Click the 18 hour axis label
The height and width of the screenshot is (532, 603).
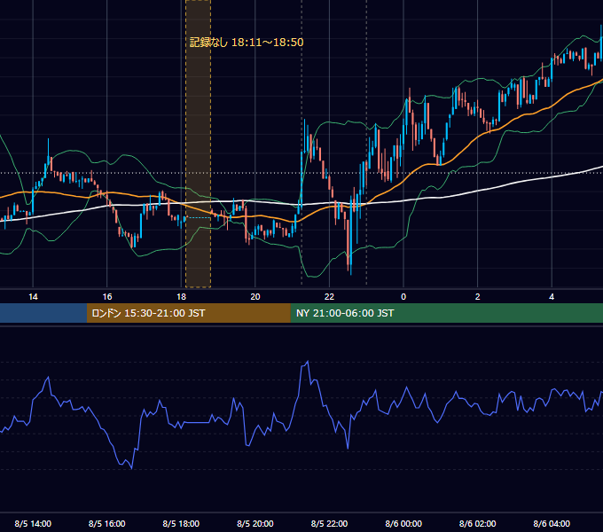[181, 297]
